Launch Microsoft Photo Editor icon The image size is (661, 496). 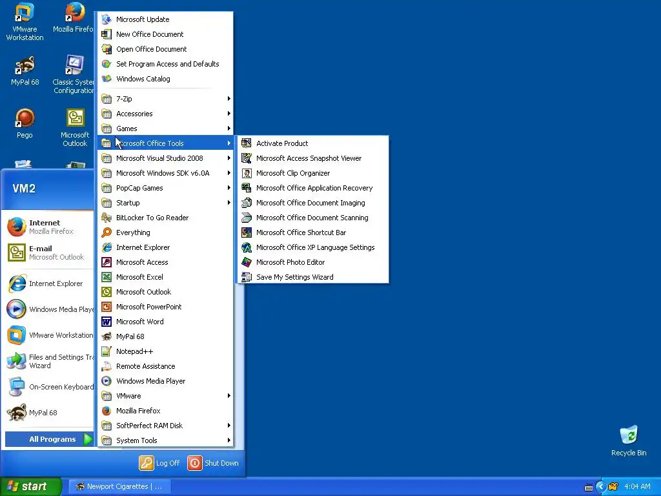pyautogui.click(x=247, y=262)
